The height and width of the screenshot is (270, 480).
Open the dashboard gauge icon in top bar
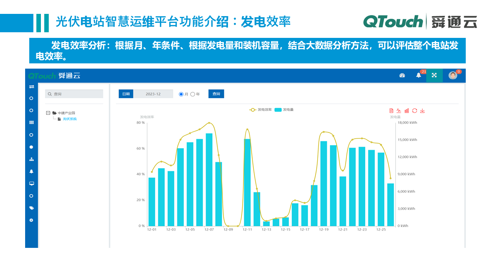pyautogui.click(x=402, y=75)
